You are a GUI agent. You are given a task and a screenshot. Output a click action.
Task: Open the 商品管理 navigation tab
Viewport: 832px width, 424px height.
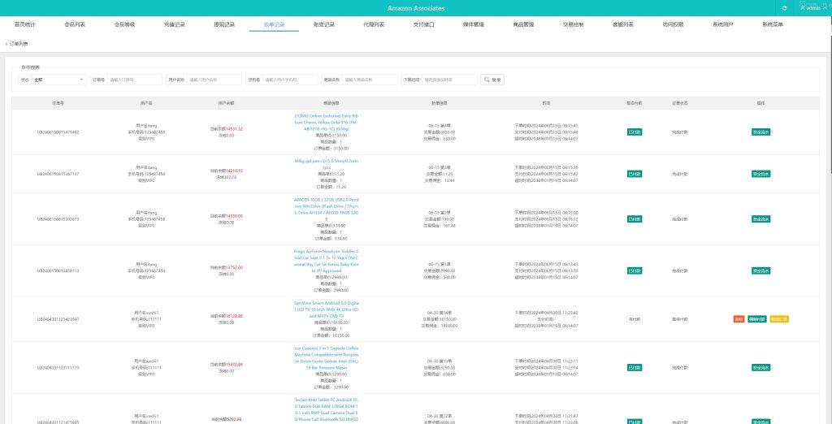pos(523,25)
